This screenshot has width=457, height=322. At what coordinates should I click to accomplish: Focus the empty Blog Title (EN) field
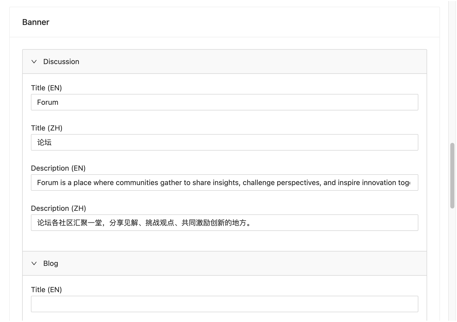tap(224, 304)
